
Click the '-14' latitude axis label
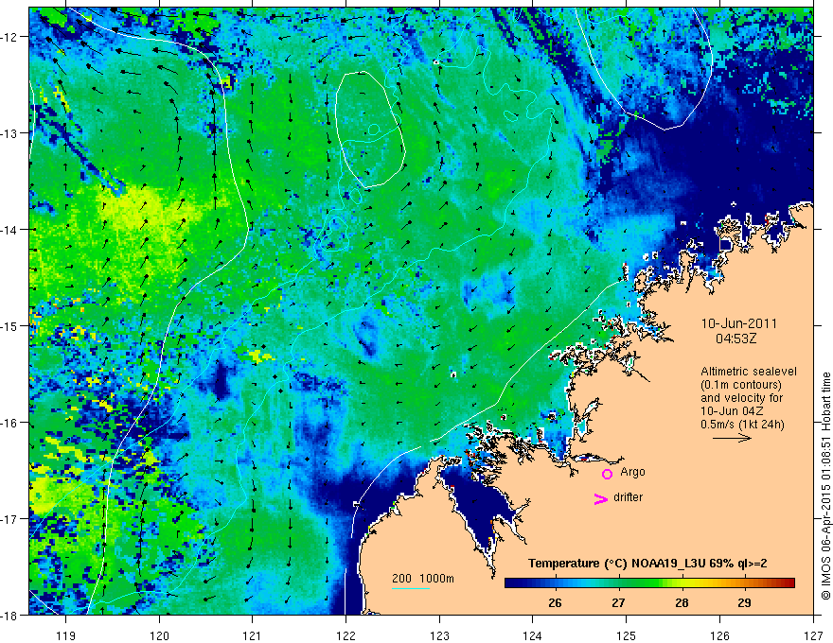(10, 230)
